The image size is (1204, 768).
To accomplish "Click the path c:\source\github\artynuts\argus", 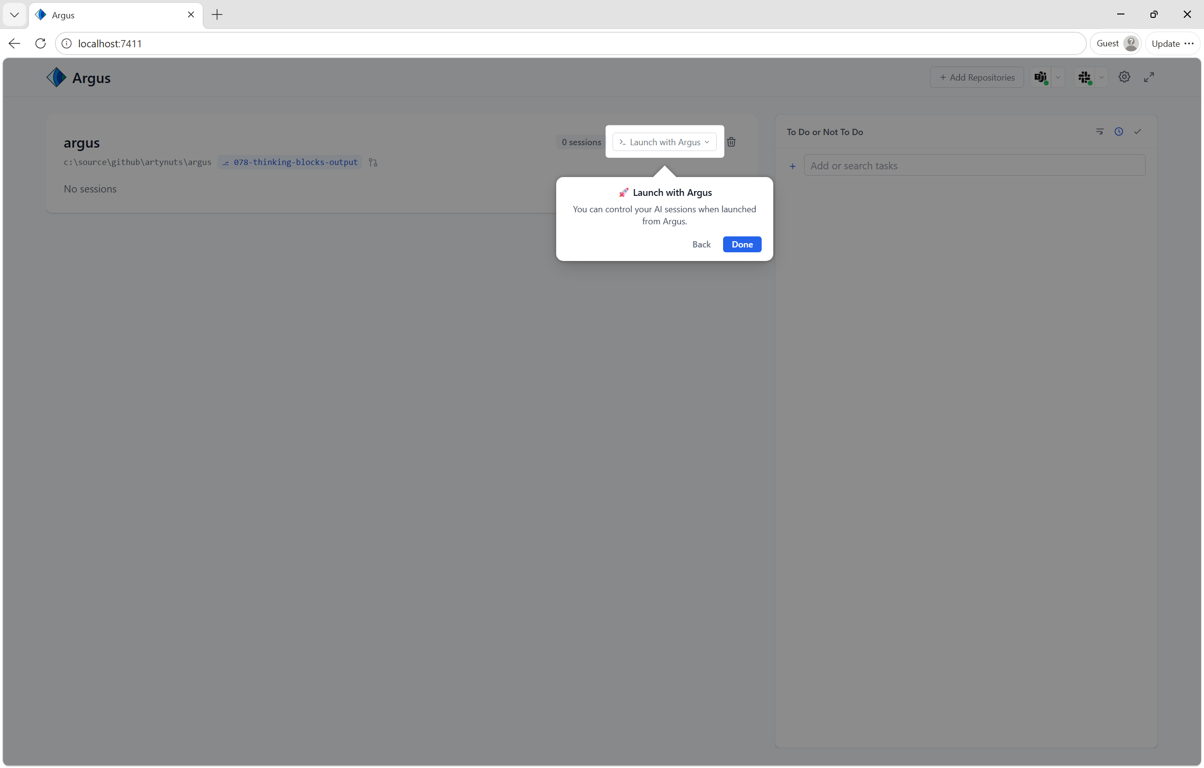I will 137,162.
